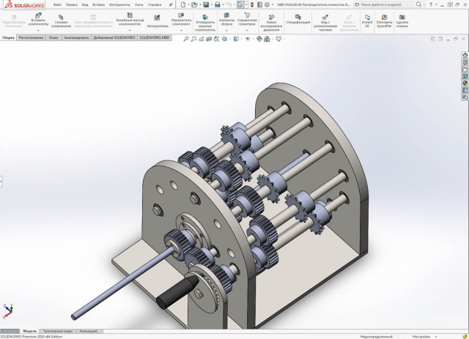469x339 pixels.
Task: Click the Недоопределенный status text
Action: [376, 337]
